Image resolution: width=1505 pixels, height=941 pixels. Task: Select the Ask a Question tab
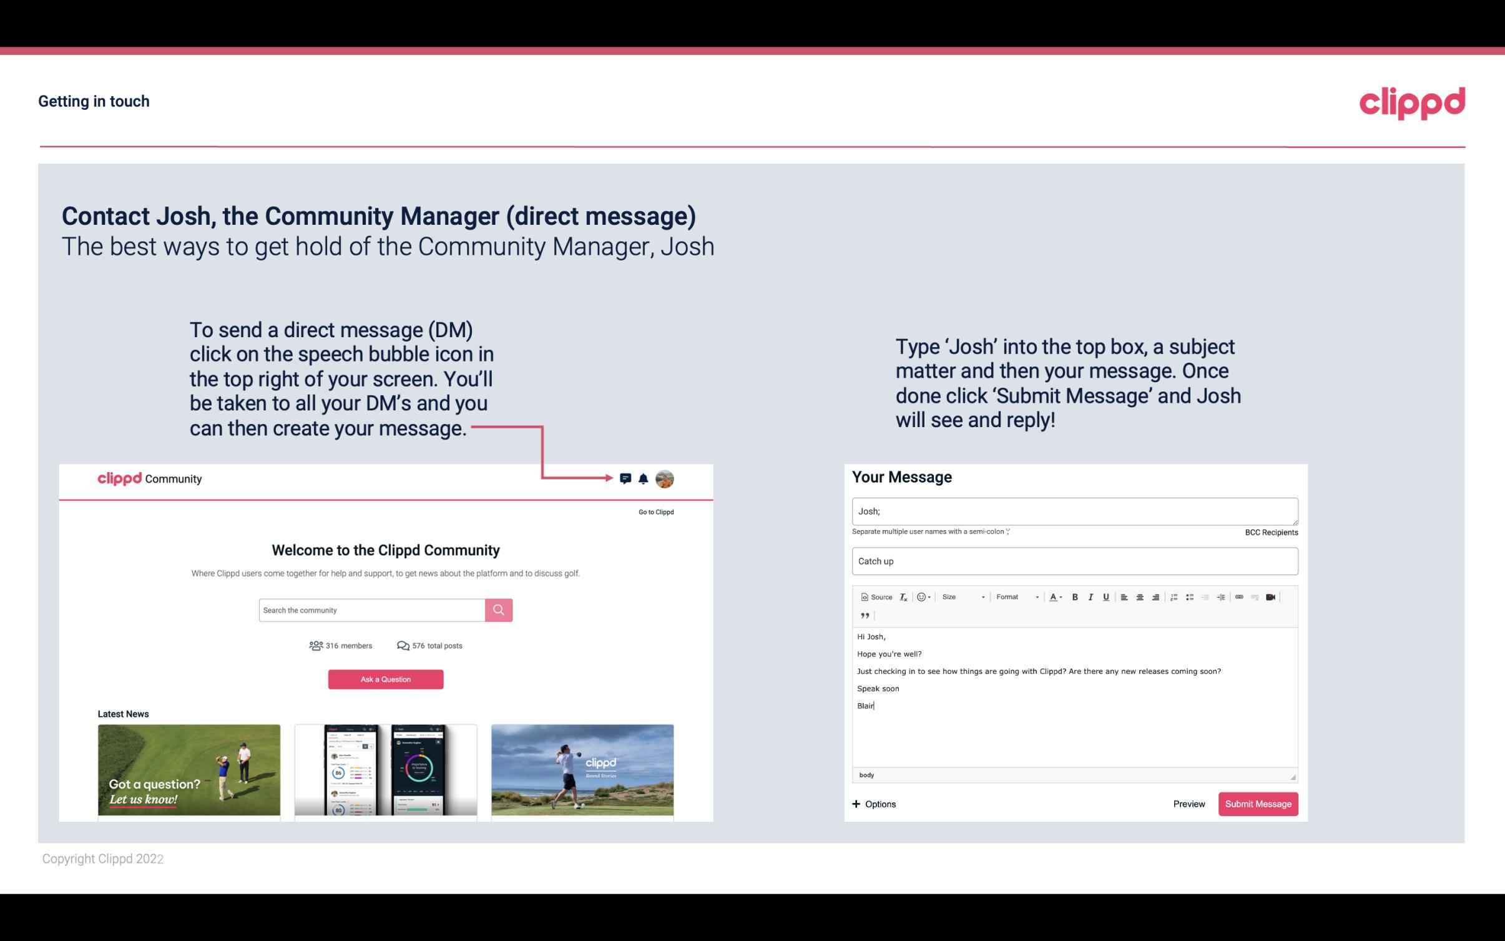click(x=386, y=679)
